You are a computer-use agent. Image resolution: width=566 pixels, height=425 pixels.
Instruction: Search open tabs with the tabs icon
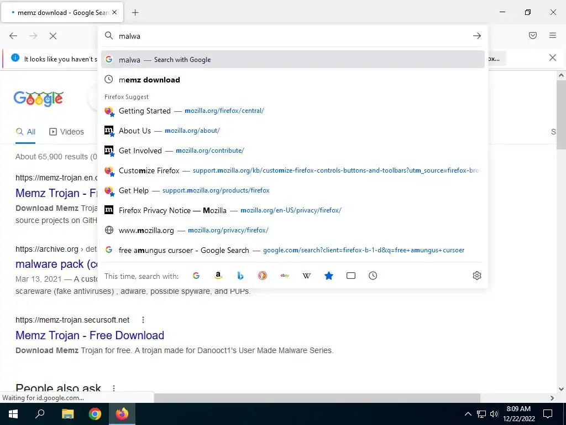[351, 276]
